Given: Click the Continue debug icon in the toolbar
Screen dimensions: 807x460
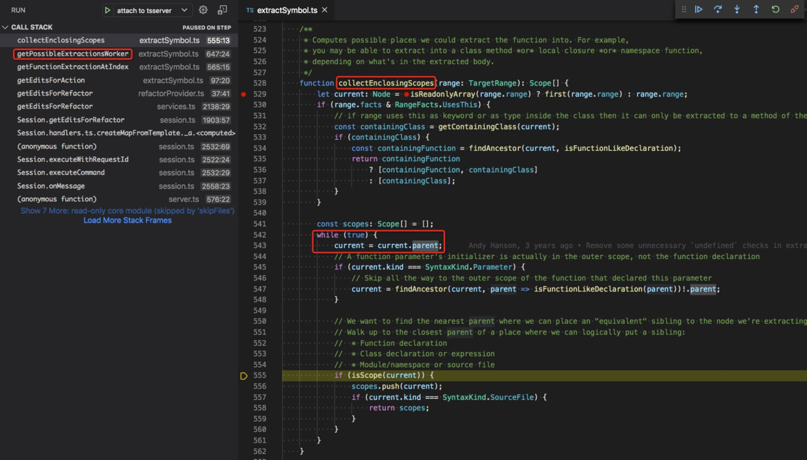Looking at the screenshot, I should pos(698,9).
